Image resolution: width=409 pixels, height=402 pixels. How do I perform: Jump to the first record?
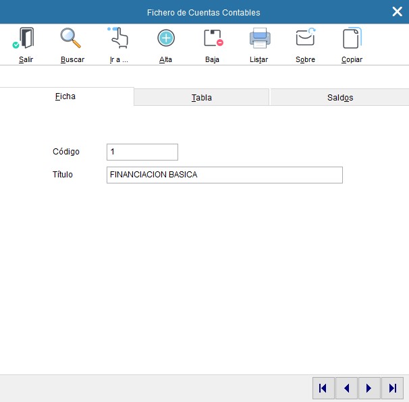pos(323,388)
